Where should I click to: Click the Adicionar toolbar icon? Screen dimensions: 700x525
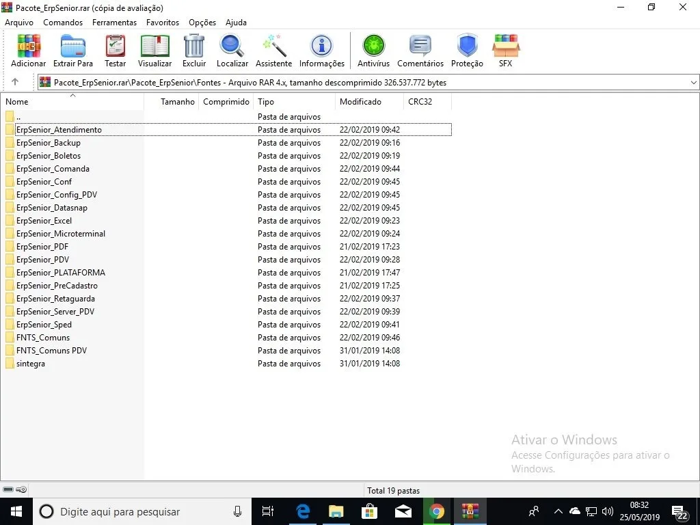click(29, 51)
